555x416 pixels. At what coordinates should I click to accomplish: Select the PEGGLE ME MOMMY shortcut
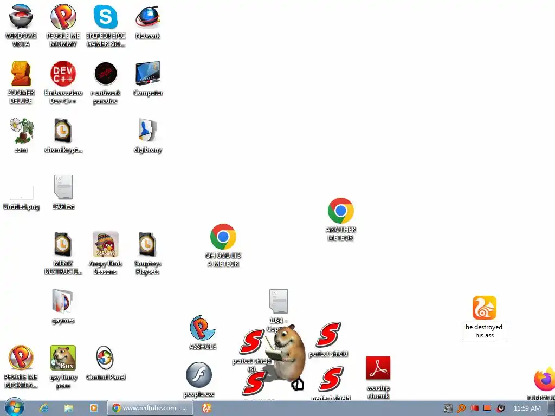pos(63,17)
